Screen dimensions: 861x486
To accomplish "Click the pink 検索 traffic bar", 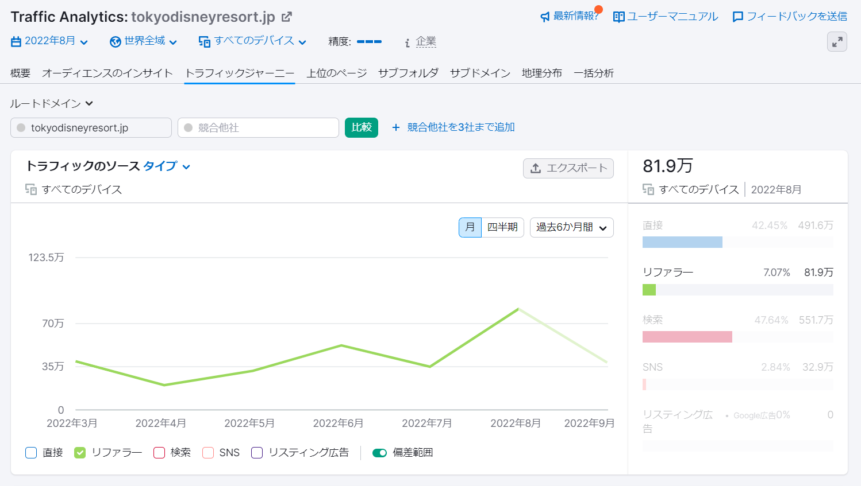I will (687, 337).
